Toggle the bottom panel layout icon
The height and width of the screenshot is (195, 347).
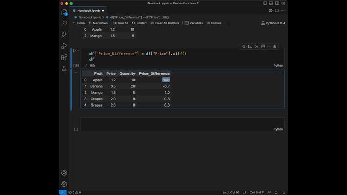[271, 3]
